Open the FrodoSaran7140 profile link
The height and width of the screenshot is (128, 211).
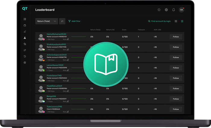pos(54,76)
